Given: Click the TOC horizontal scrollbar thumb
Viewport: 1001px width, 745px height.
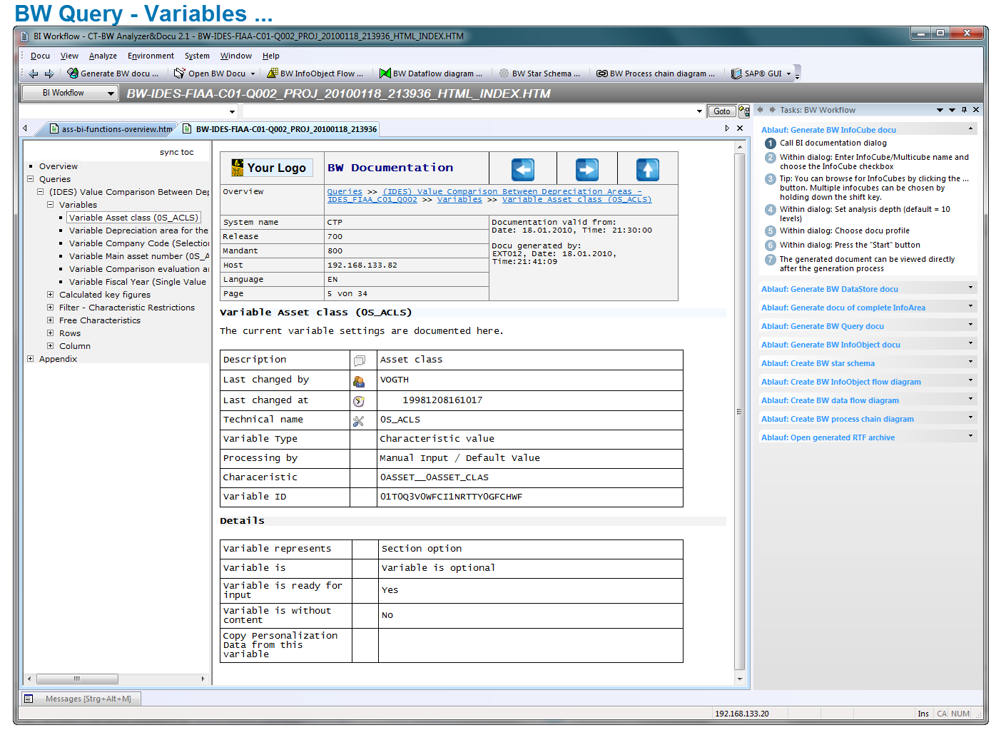Looking at the screenshot, I should [x=77, y=679].
